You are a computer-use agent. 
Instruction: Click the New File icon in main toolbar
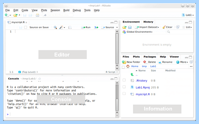7,15
